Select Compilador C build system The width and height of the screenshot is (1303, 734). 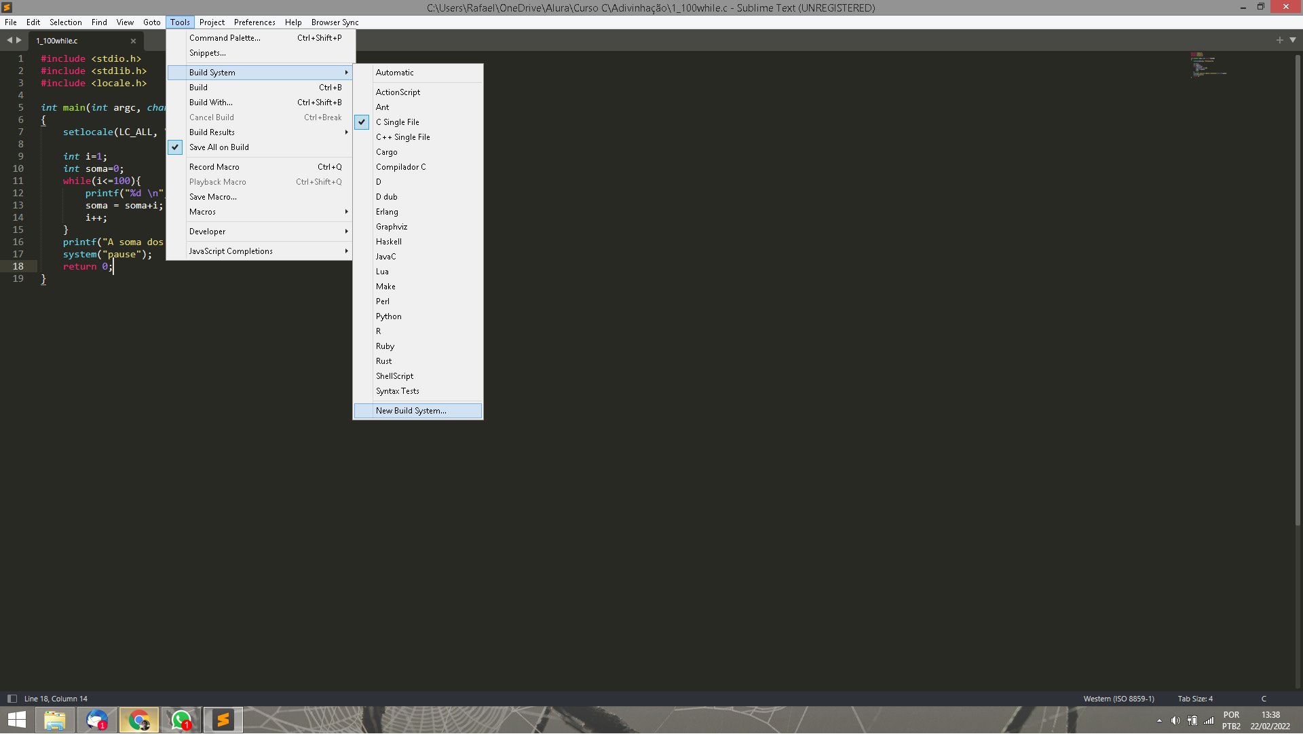coord(418,167)
